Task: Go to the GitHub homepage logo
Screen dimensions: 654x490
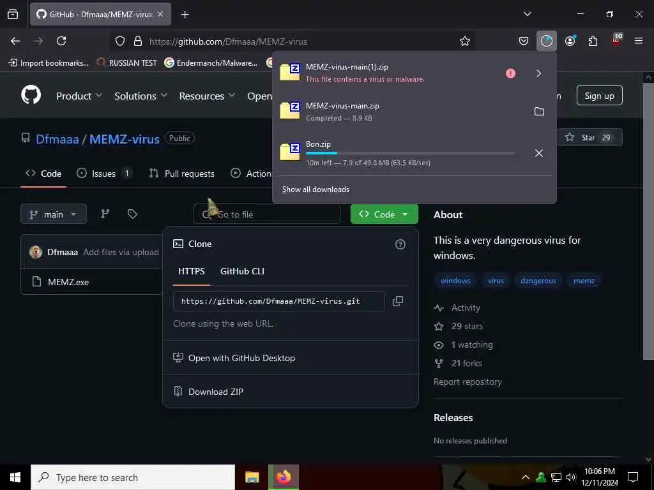Action: (31, 95)
